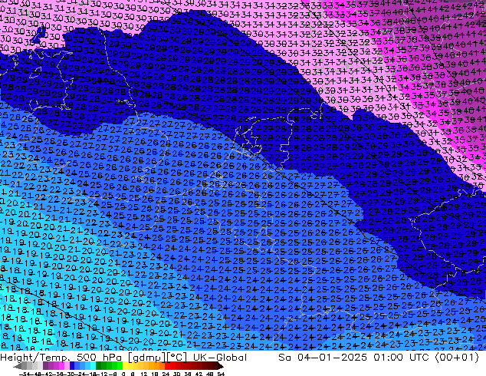The width and height of the screenshot is (486, 376).
Task: Click the "Height/Temp. 500 hPa" chart title
Action: (62, 358)
